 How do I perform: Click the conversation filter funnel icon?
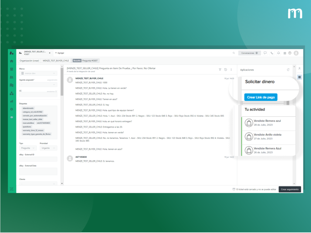point(220,69)
